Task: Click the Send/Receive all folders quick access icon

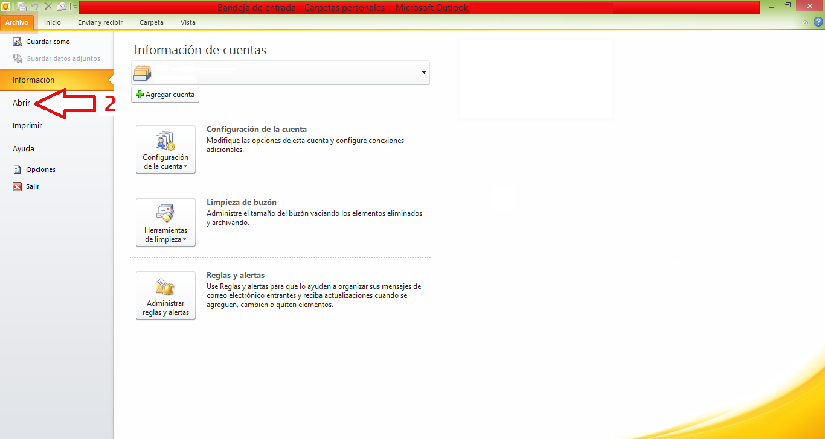Action: (x=22, y=7)
